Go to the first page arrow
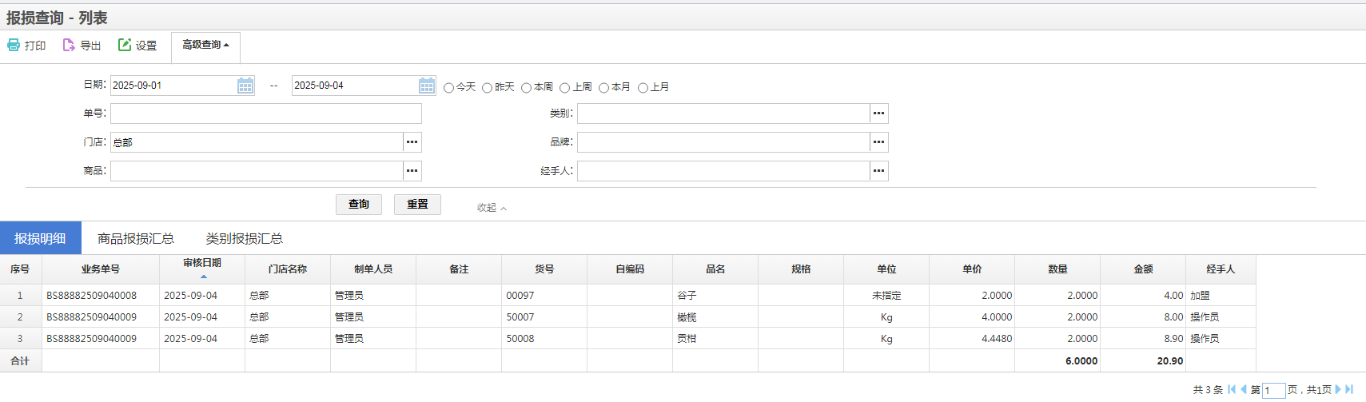The image size is (1366, 402). pyautogui.click(x=1232, y=389)
